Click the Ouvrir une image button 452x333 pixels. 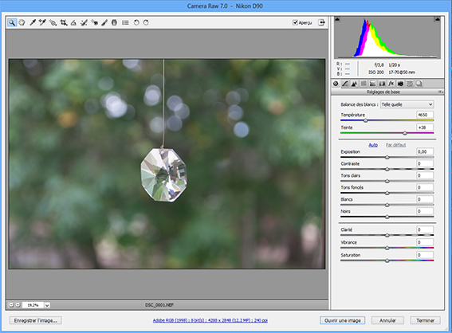(343, 320)
